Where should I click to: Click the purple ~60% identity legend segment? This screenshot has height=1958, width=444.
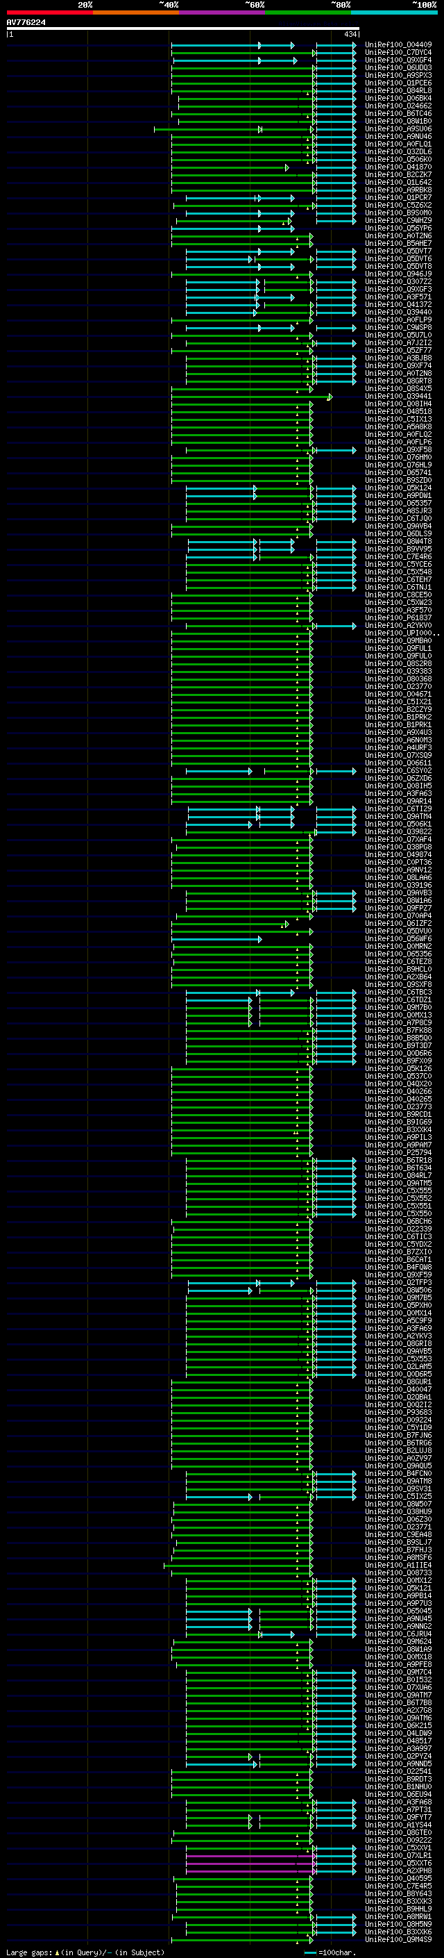point(221,13)
